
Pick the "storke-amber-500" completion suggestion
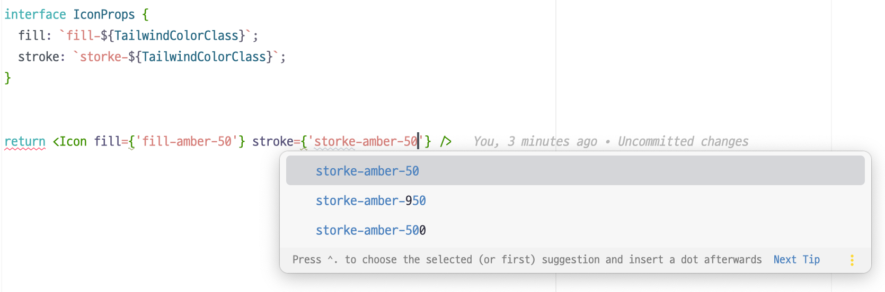click(370, 230)
